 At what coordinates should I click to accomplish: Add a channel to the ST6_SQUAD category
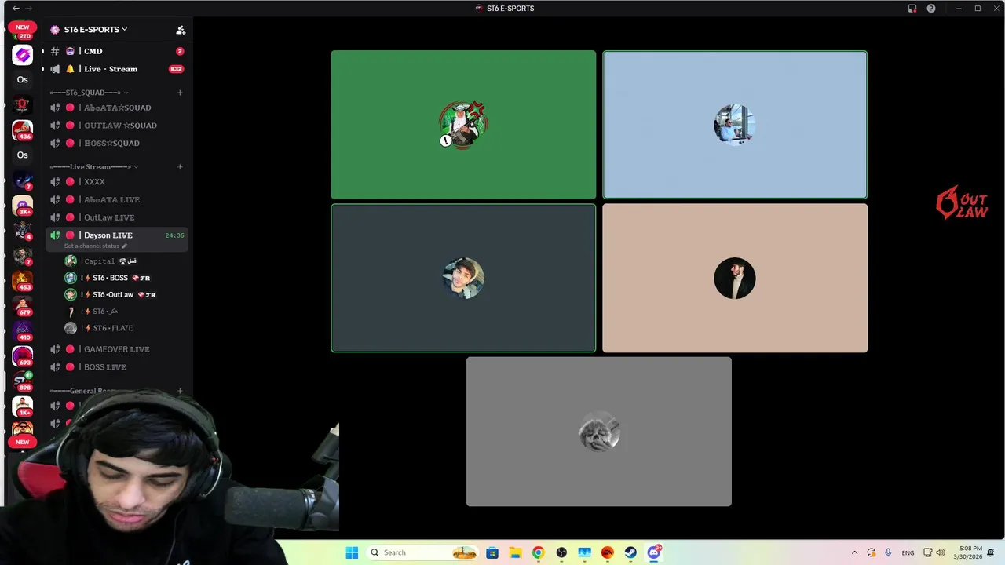pyautogui.click(x=180, y=93)
